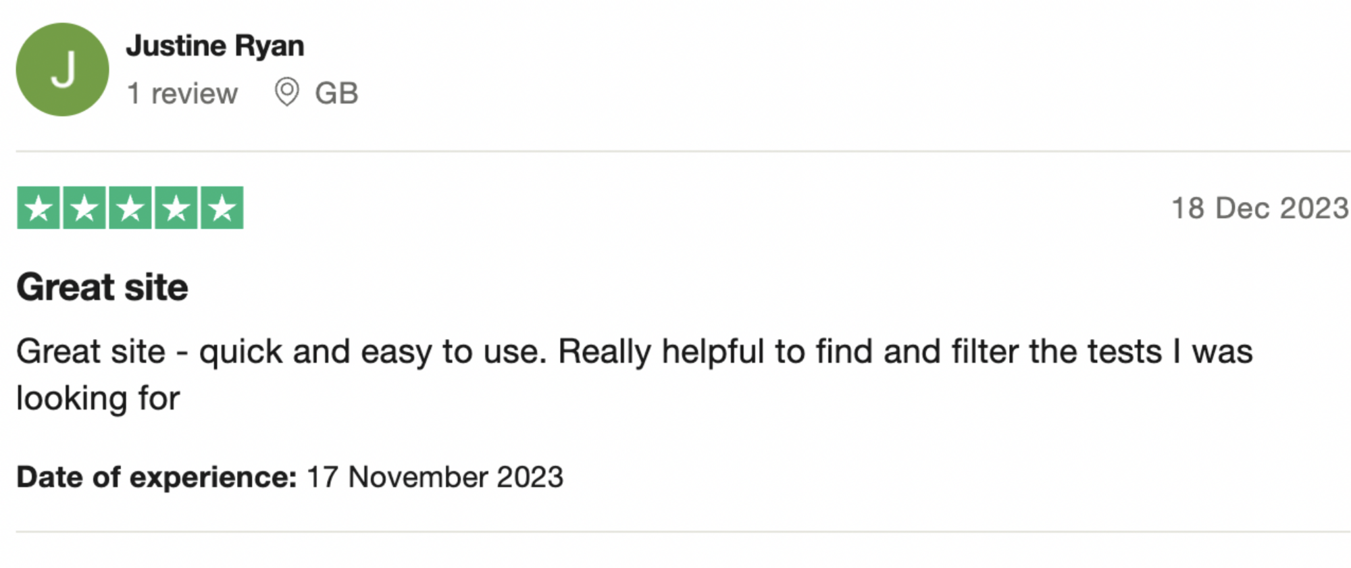Click the looking for text line
This screenshot has height=568, width=1351.
tap(98, 398)
